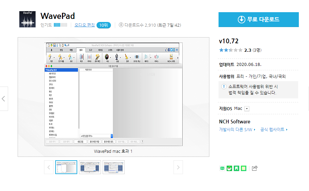
Task: Click the 무료 다운로드 download button
Action: (x=259, y=20)
